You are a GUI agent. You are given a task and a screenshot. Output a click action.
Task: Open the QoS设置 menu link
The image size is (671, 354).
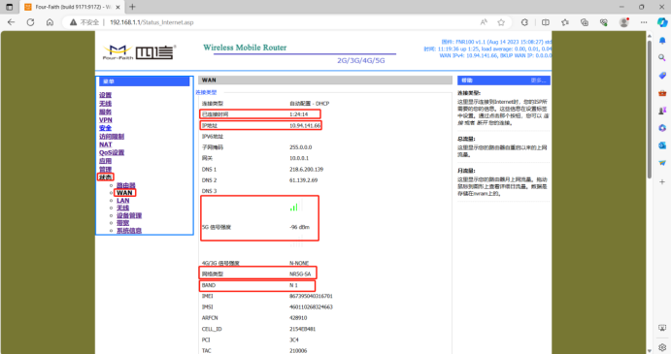[112, 152]
